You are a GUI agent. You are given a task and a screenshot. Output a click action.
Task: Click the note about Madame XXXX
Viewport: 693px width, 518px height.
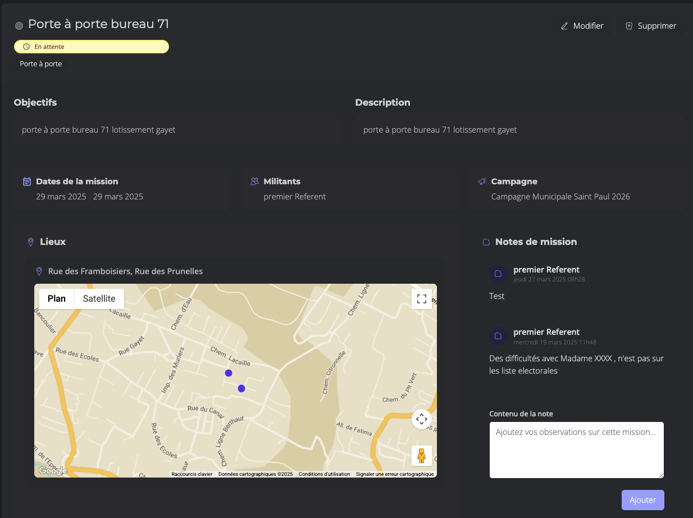pos(577,365)
